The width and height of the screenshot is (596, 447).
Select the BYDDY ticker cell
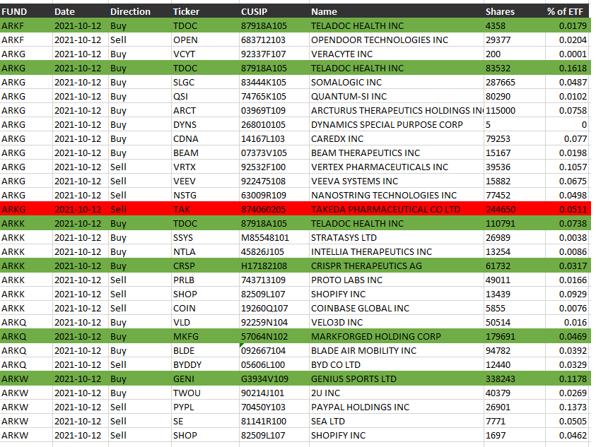204,364
